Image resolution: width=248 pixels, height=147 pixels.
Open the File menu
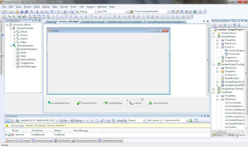click(4, 7)
